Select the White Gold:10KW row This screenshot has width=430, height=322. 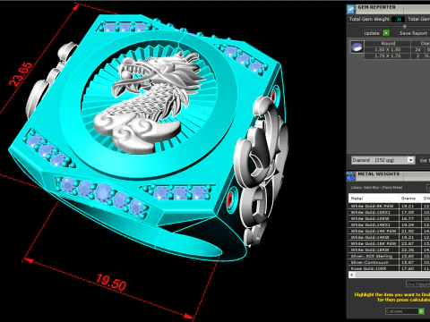(x=389, y=218)
